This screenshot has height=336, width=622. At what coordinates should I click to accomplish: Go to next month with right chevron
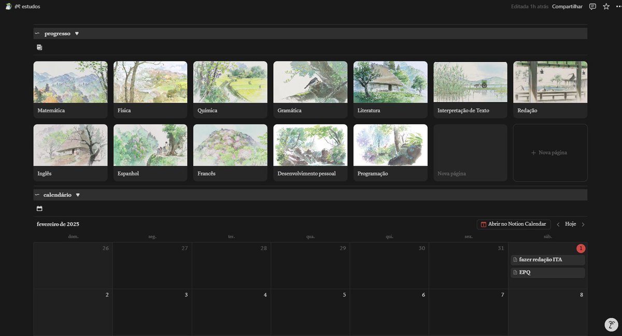pos(583,224)
